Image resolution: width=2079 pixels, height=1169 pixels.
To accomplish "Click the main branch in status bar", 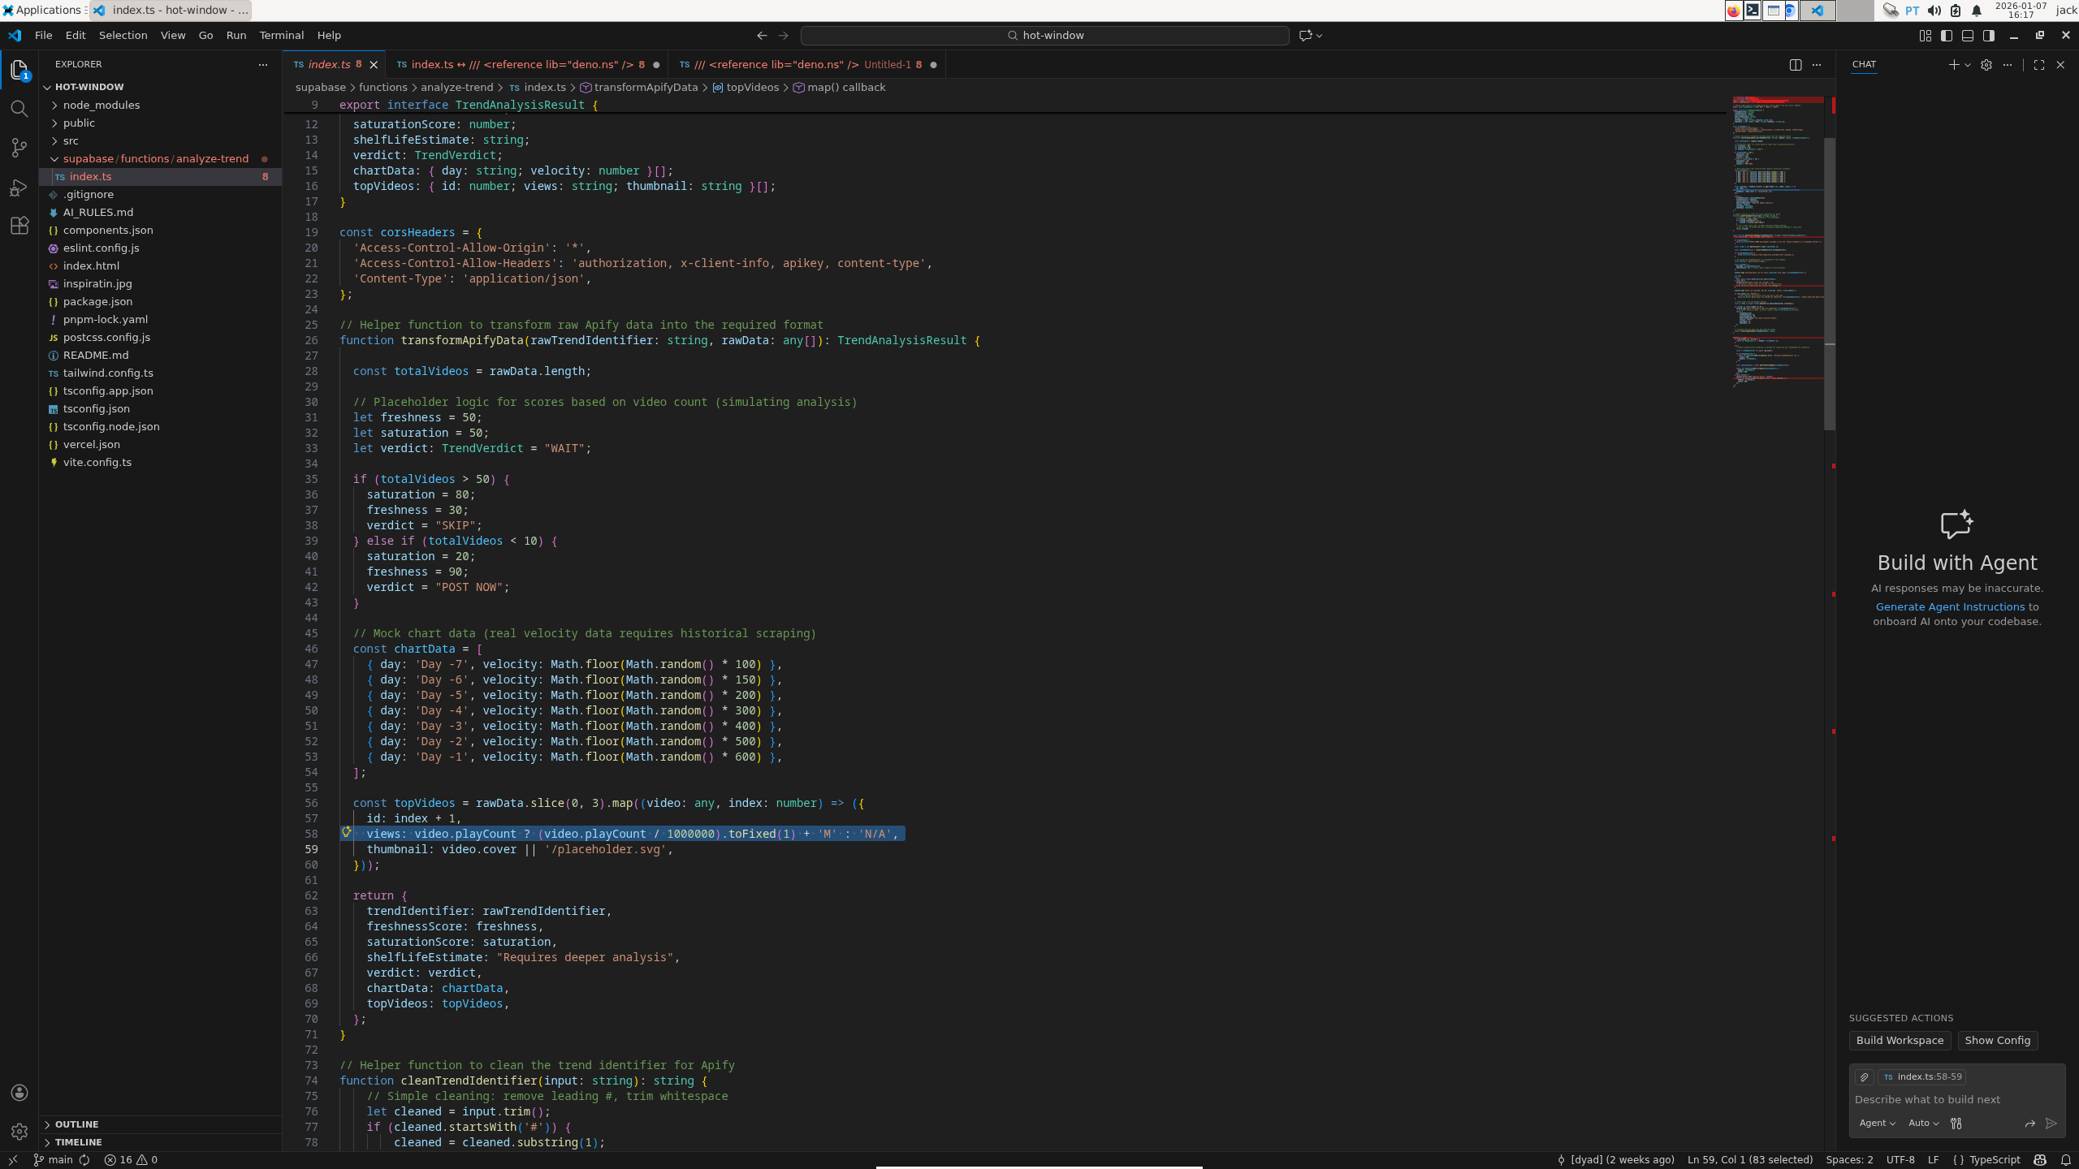I will pyautogui.click(x=54, y=1160).
